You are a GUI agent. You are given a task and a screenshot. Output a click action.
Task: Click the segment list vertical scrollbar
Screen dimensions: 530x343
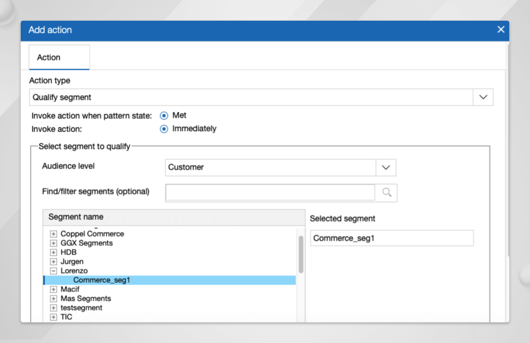301,254
